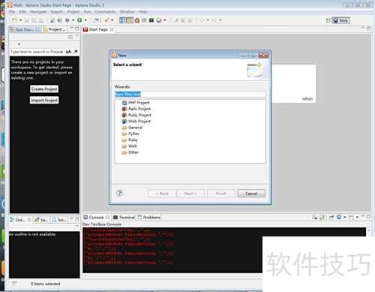Screen dimensions: 375x292
Task: Click the wizard filter text field
Action: [190, 95]
